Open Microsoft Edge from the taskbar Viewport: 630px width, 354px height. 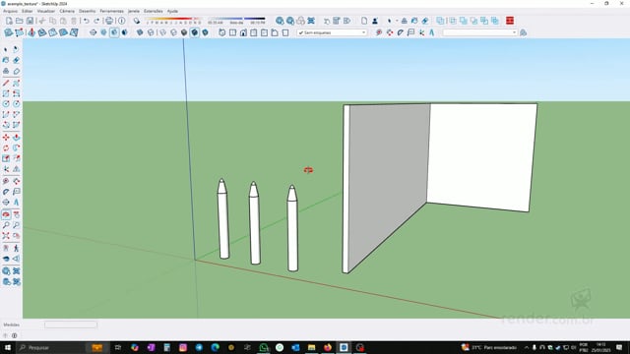pos(216,347)
